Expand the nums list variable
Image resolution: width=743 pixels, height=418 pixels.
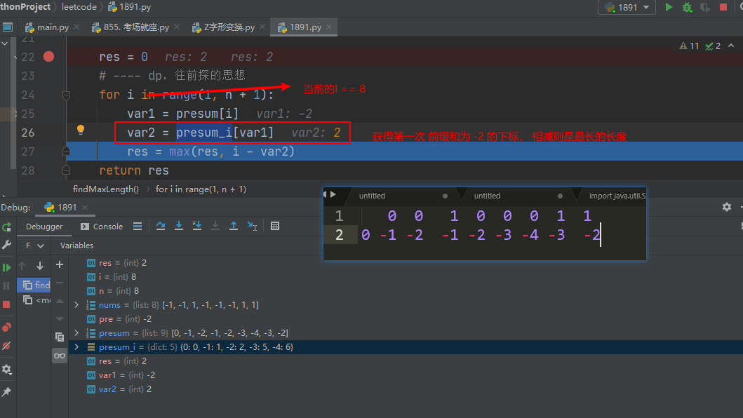point(76,304)
